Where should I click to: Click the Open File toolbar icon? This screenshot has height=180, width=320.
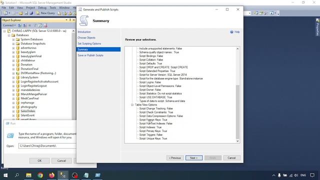(21, 13)
